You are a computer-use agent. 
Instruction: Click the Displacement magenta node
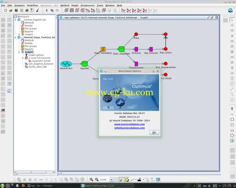coord(136,64)
